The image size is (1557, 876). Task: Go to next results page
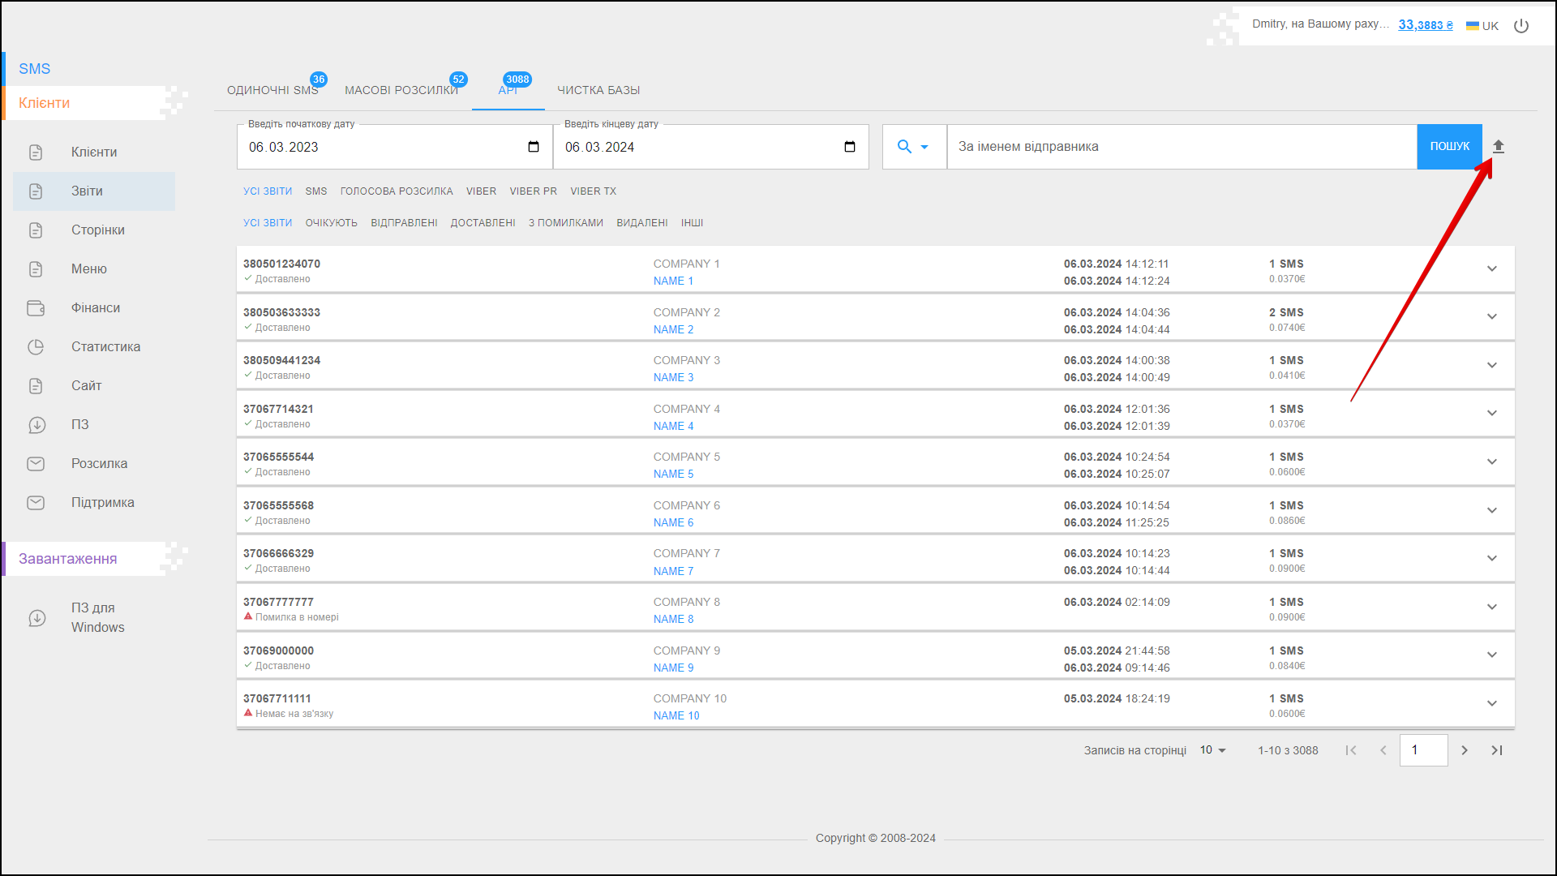[1465, 750]
